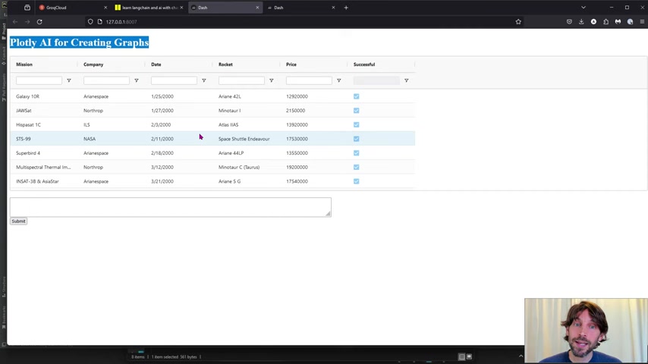The width and height of the screenshot is (648, 364).
Task: Open the Company column filter icon
Action: (x=137, y=80)
